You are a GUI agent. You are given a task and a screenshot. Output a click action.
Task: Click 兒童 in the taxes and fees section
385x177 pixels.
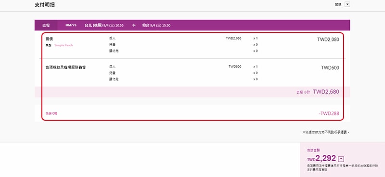(x=112, y=73)
